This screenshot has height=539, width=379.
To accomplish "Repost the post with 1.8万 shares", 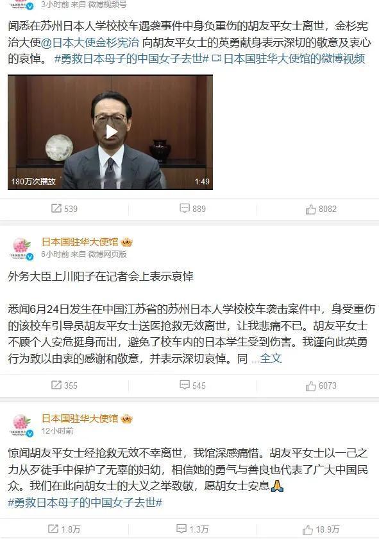I will [x=64, y=529].
